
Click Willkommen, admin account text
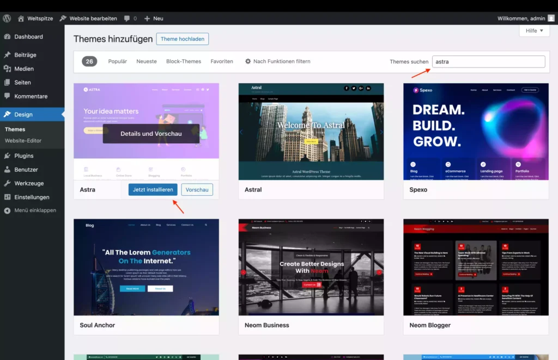click(521, 18)
